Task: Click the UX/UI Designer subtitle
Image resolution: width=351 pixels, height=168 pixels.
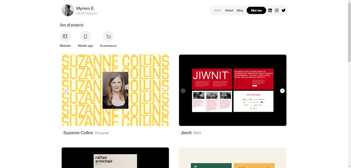Action: click(x=87, y=13)
